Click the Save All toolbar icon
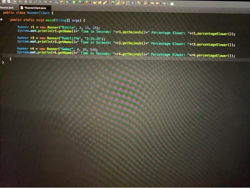Screen dimensions: 250x188 coord(9,1)
